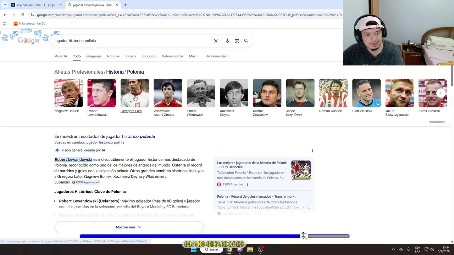Click the Google logo
Screen dimensions: 454x255
pos(28,40)
